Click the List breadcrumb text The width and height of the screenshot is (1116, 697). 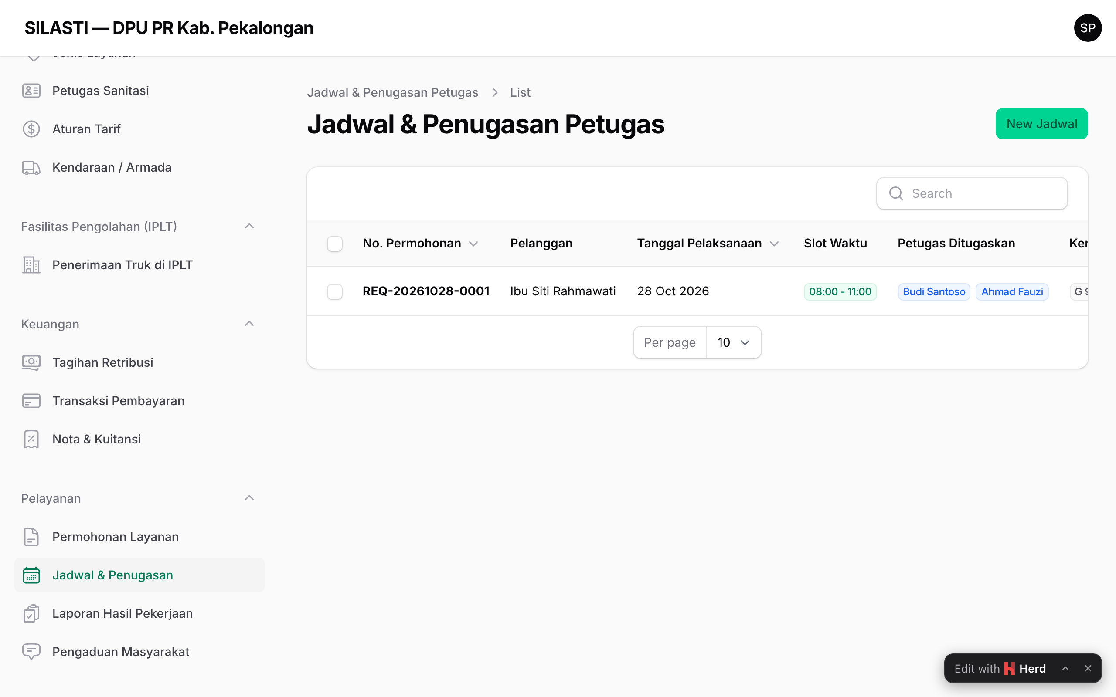520,93
